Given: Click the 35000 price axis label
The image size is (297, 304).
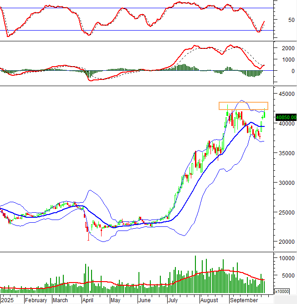Looking at the screenshot, I should (285, 153).
